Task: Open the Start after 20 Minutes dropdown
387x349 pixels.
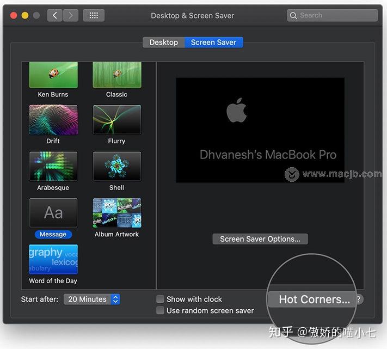Action: pos(92,299)
